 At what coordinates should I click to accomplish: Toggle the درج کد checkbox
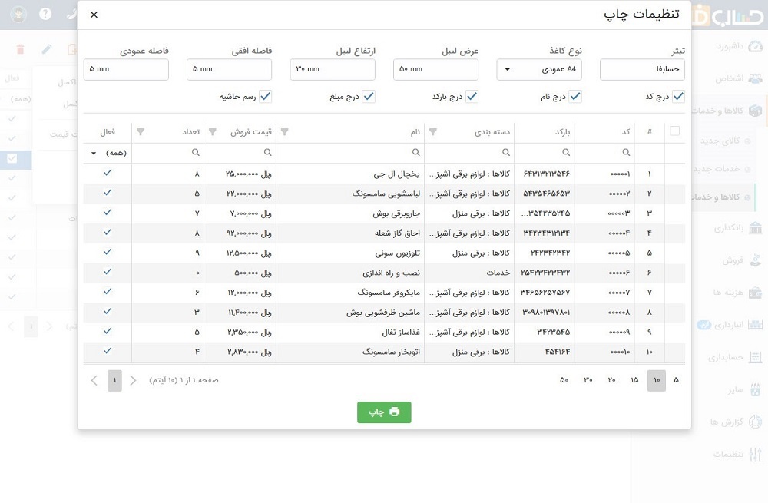(678, 97)
